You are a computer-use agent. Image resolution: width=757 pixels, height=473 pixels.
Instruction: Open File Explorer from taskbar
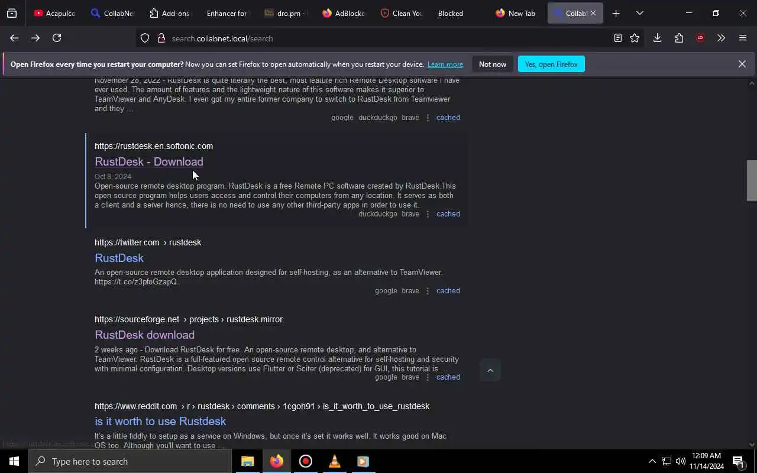tap(248, 461)
